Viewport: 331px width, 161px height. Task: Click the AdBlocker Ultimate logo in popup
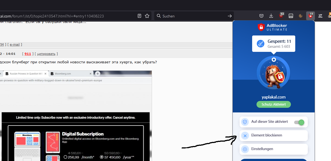pyautogui.click(x=272, y=27)
